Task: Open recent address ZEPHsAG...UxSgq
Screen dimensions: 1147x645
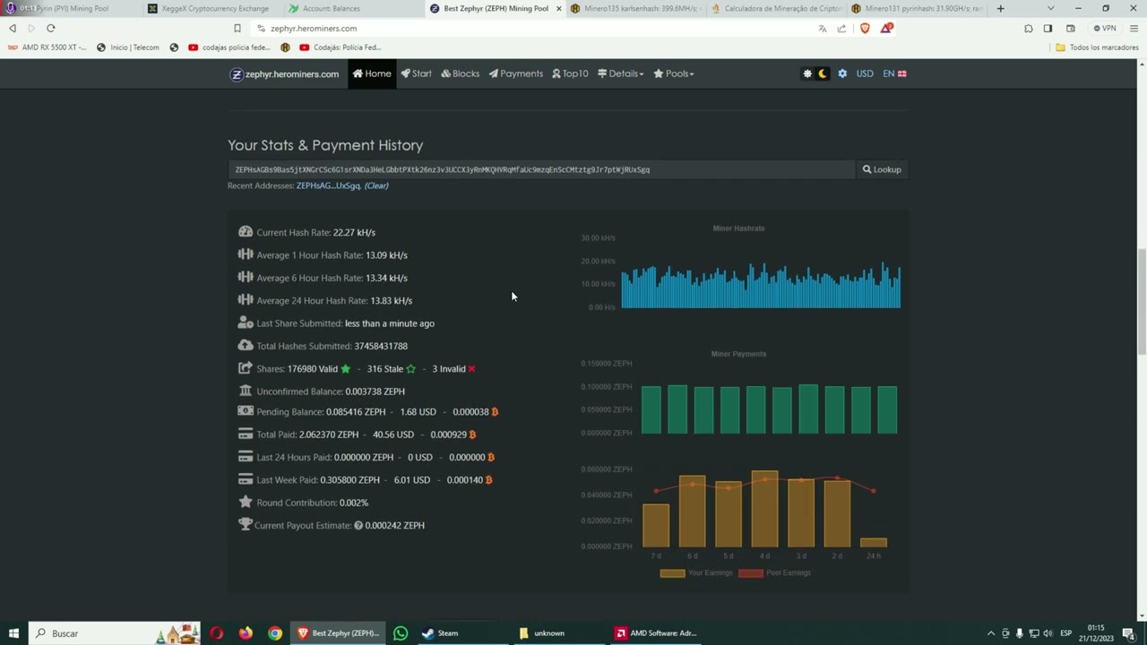Action: 328,185
